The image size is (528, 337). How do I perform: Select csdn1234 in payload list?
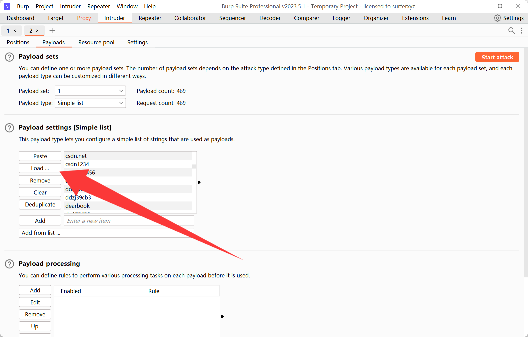[x=128, y=164]
